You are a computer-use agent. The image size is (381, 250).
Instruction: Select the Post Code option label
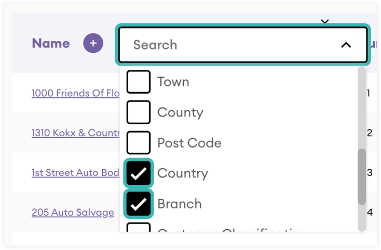[x=189, y=143]
